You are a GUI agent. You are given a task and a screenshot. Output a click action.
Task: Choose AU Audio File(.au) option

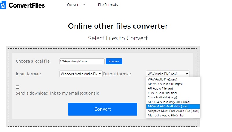click(x=173, y=88)
